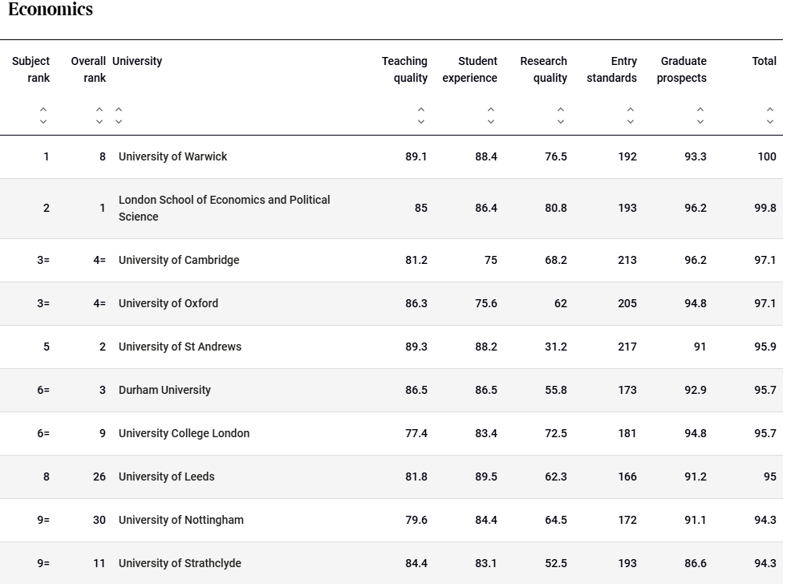Select Warwick teaching quality 89.1
The height and width of the screenshot is (584, 787).
[x=416, y=156]
